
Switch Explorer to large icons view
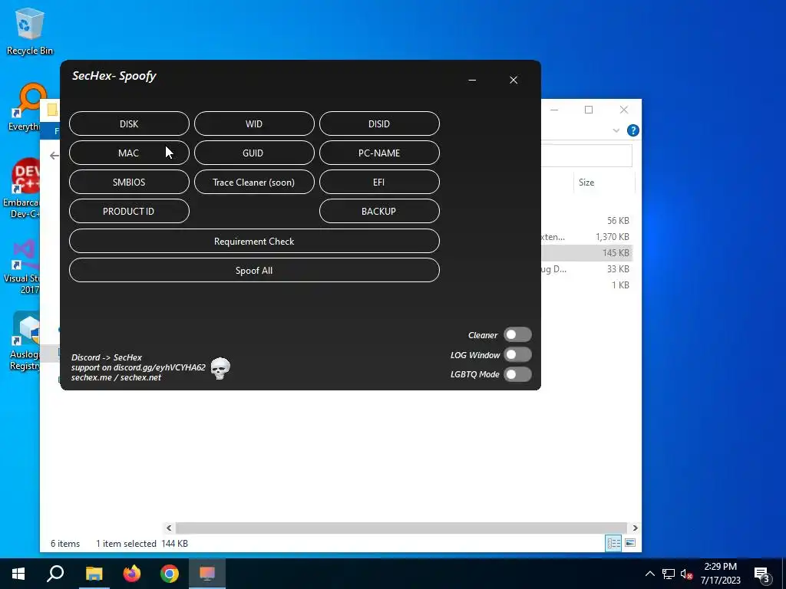coord(630,544)
